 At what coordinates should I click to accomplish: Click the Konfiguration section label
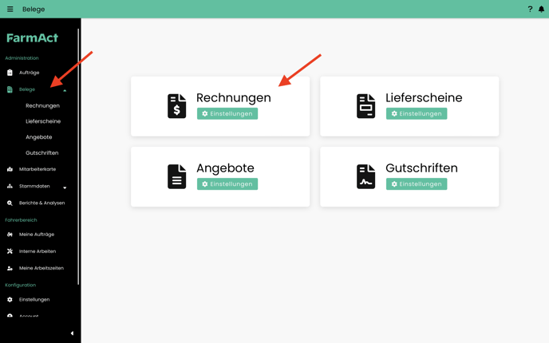click(x=20, y=286)
